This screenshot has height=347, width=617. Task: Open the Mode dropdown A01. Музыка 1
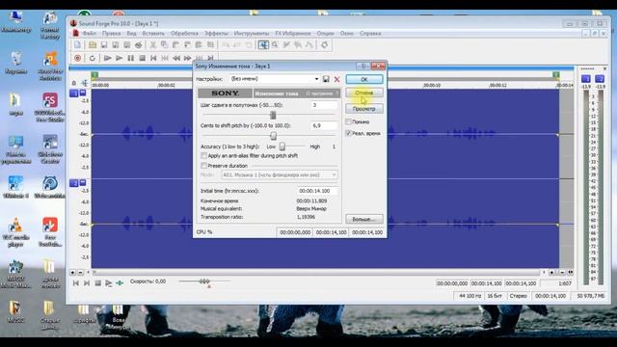pos(280,174)
